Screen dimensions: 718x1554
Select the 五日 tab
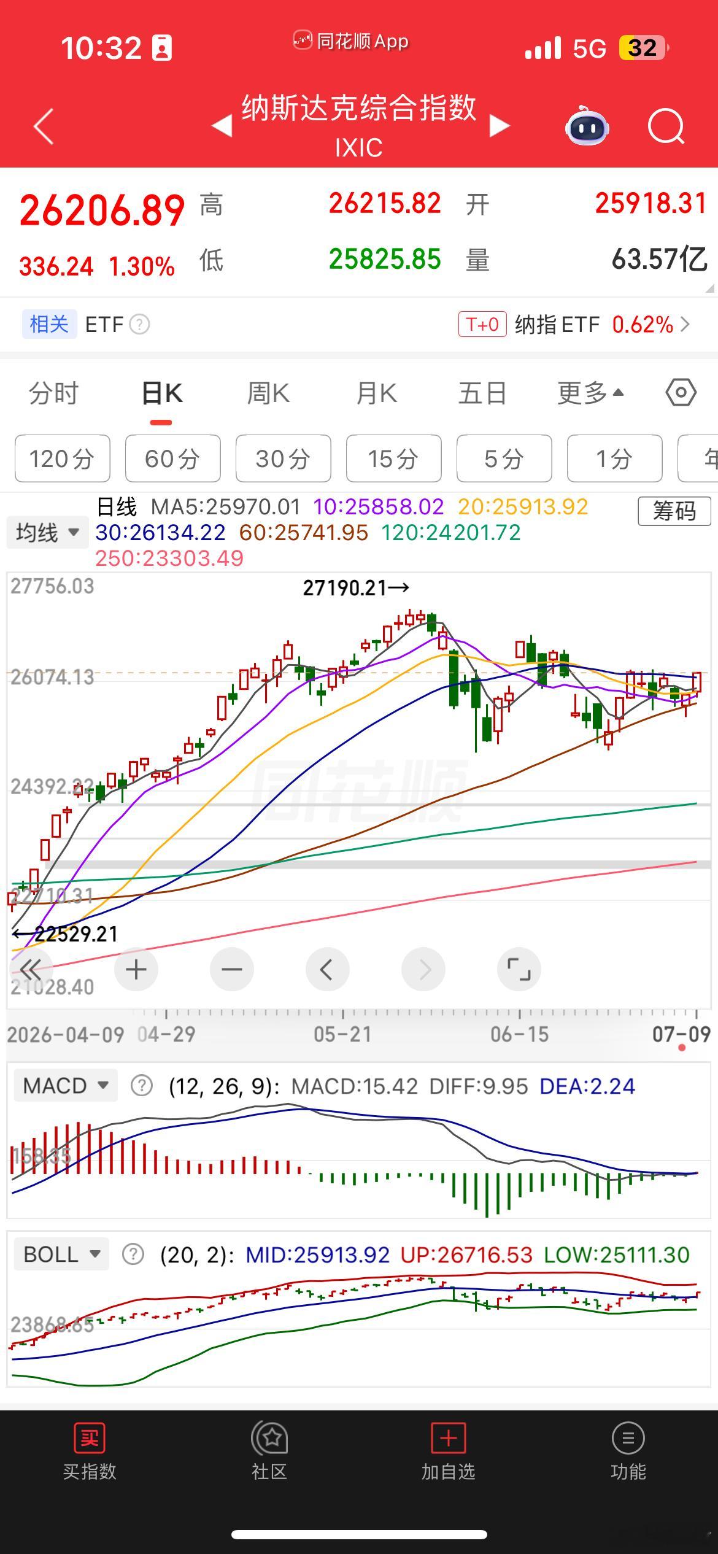[483, 393]
